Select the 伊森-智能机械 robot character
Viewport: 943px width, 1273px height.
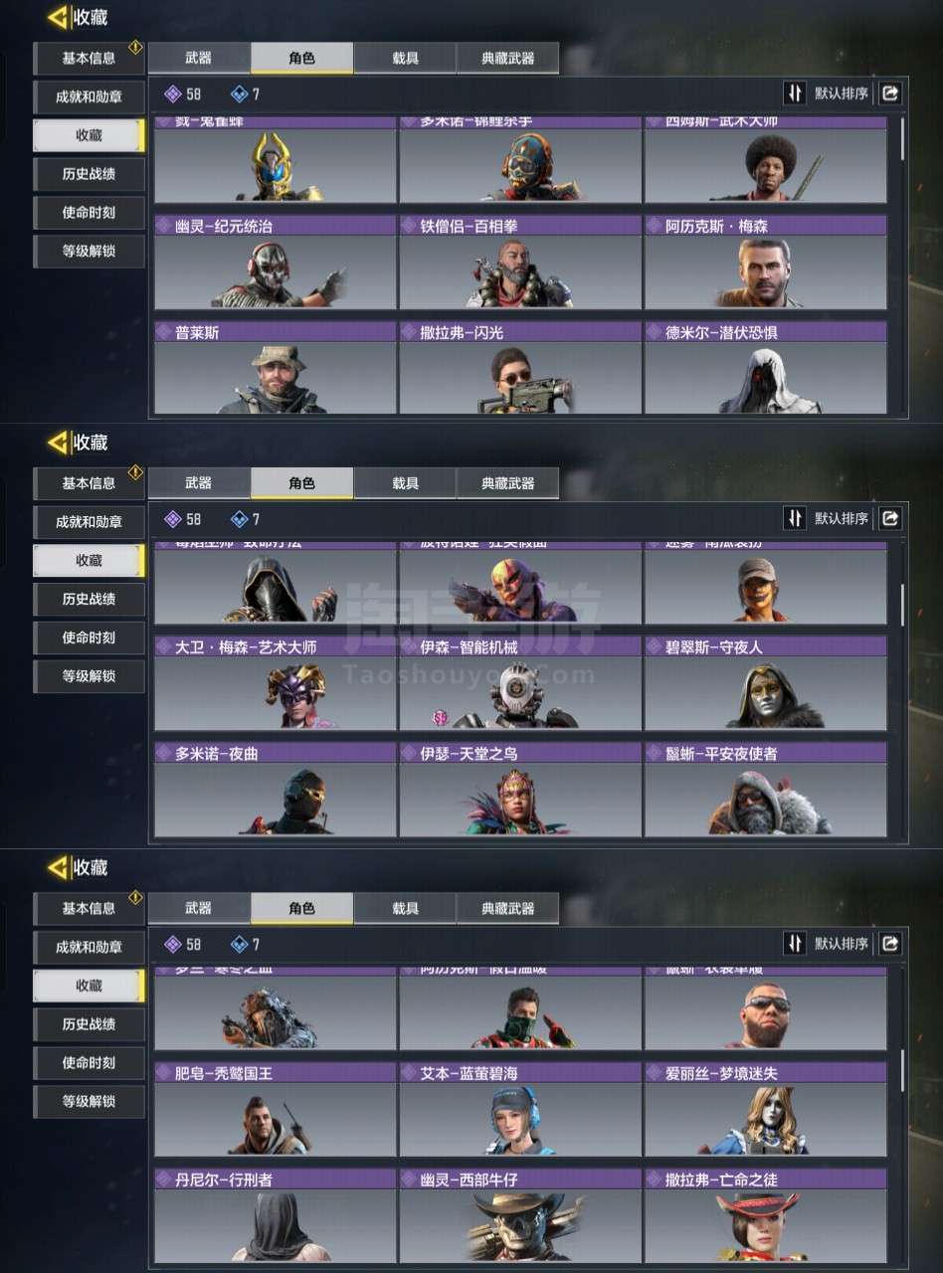520,683
